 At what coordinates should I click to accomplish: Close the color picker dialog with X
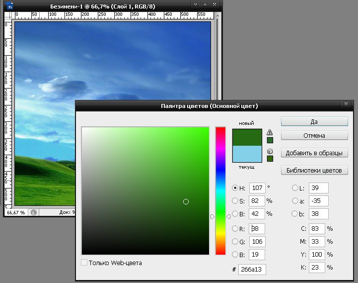(x=346, y=104)
